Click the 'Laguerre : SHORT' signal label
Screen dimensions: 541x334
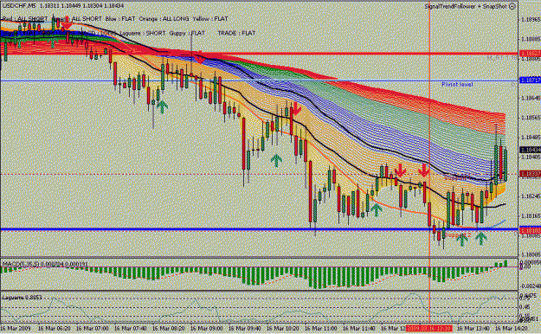(x=142, y=33)
